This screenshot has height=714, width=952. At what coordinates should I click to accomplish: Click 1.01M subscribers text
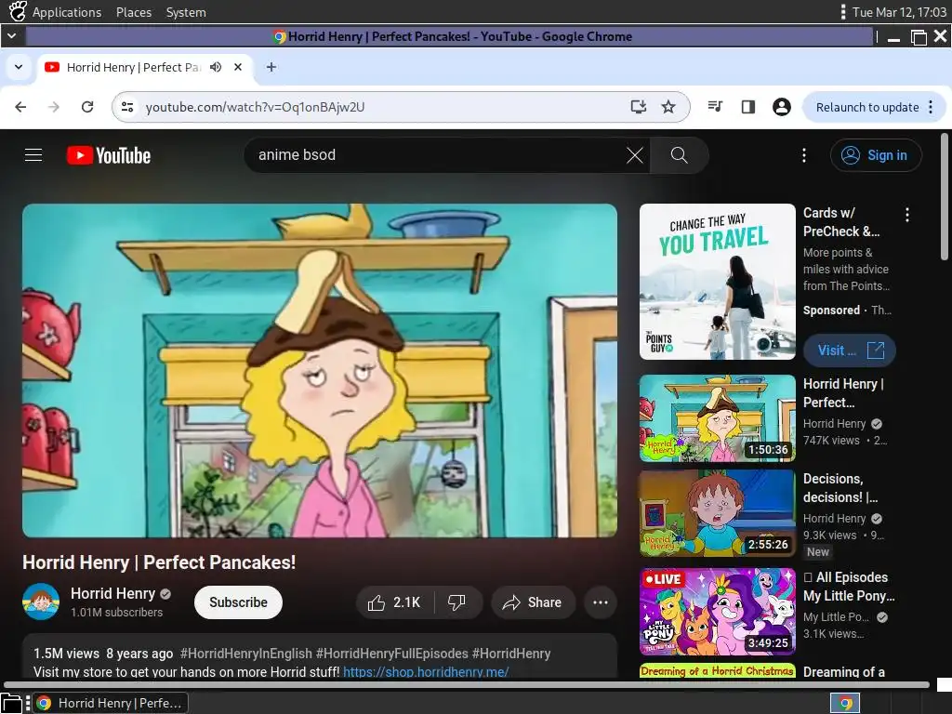(116, 613)
